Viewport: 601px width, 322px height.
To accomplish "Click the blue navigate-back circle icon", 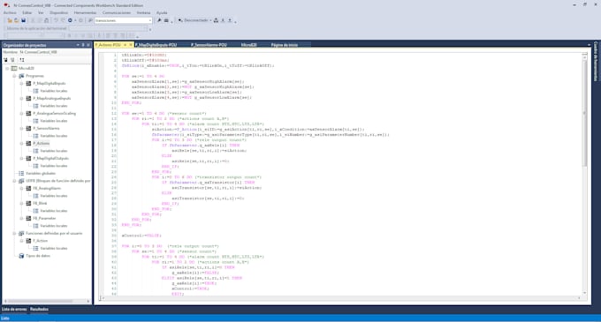I will 70,20.
